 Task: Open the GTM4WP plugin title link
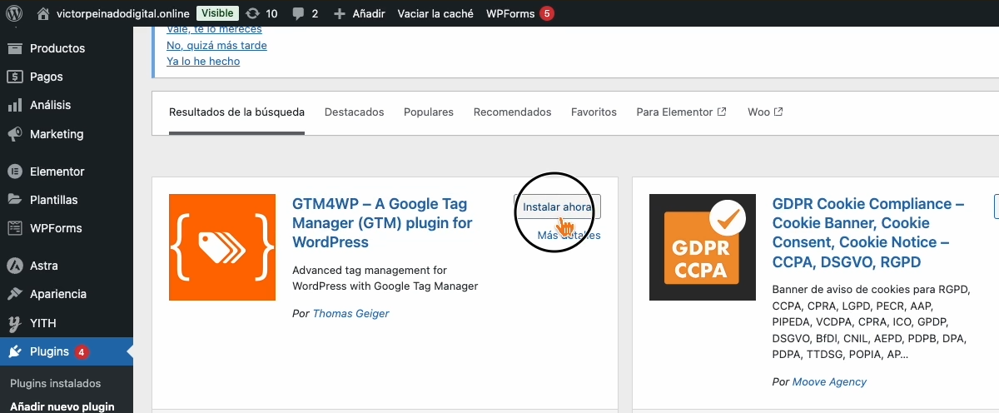[382, 223]
